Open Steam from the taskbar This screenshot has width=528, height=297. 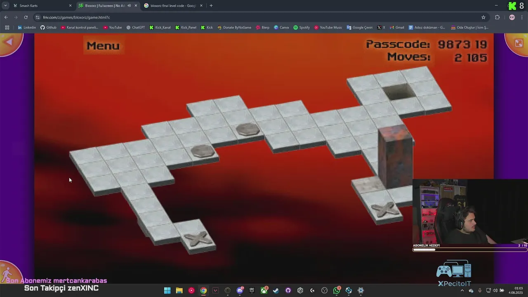(276, 290)
